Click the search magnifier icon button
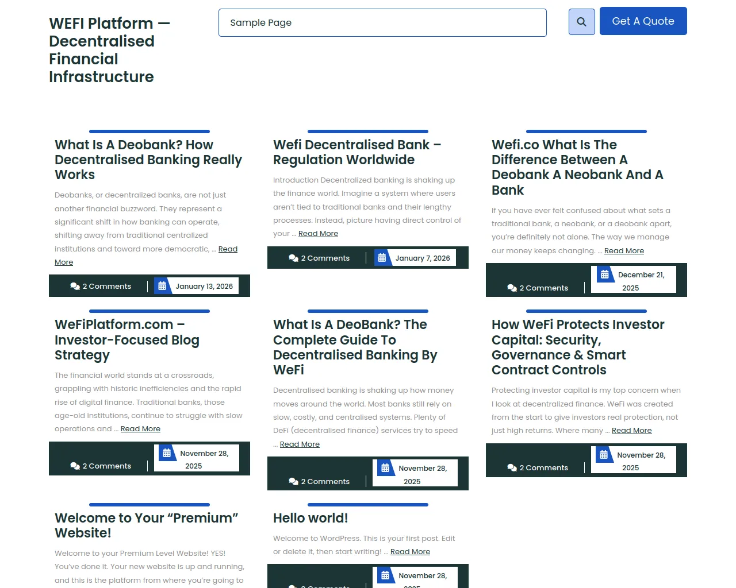736x588 pixels. click(x=582, y=22)
